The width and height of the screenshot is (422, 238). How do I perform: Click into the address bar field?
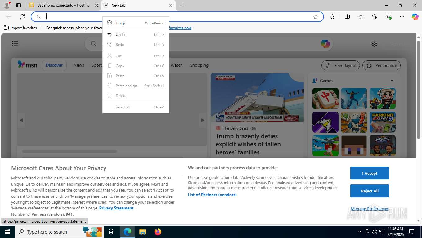(177, 17)
